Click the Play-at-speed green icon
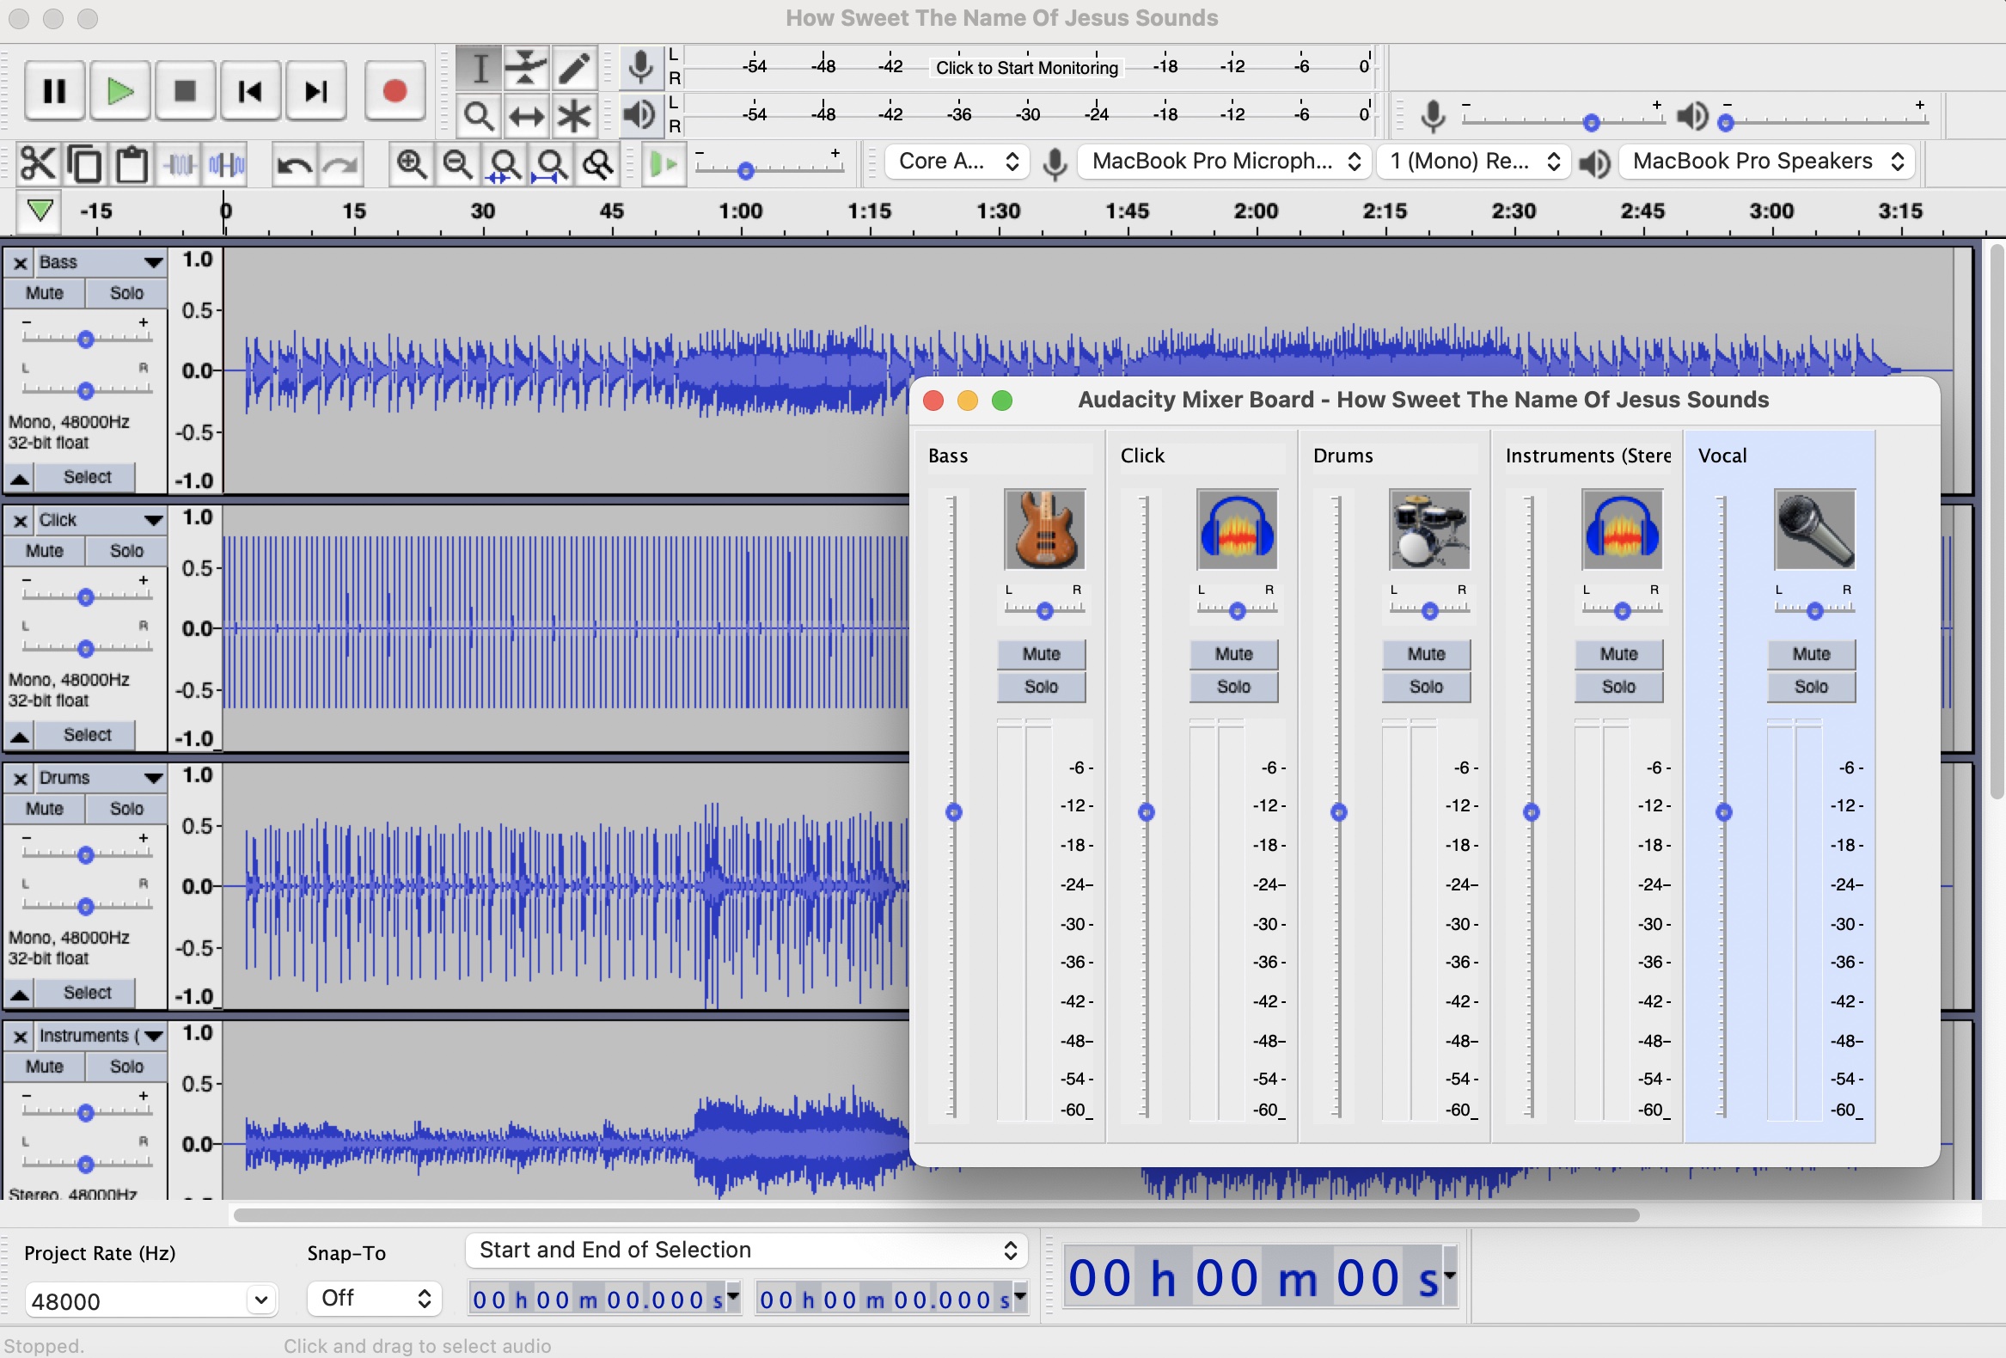Image resolution: width=2006 pixels, height=1358 pixels. click(663, 163)
